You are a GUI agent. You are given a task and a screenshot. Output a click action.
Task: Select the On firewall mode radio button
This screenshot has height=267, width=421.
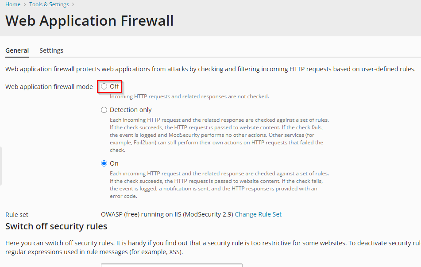[x=104, y=163]
